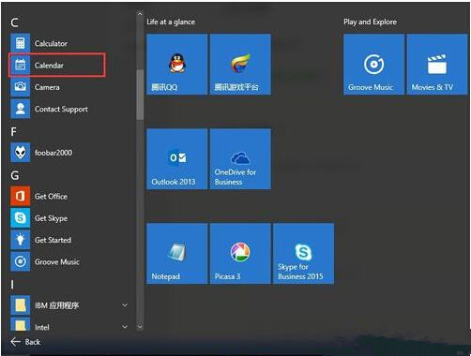
Task: Expand the Intel folder chevron
Action: [125, 327]
